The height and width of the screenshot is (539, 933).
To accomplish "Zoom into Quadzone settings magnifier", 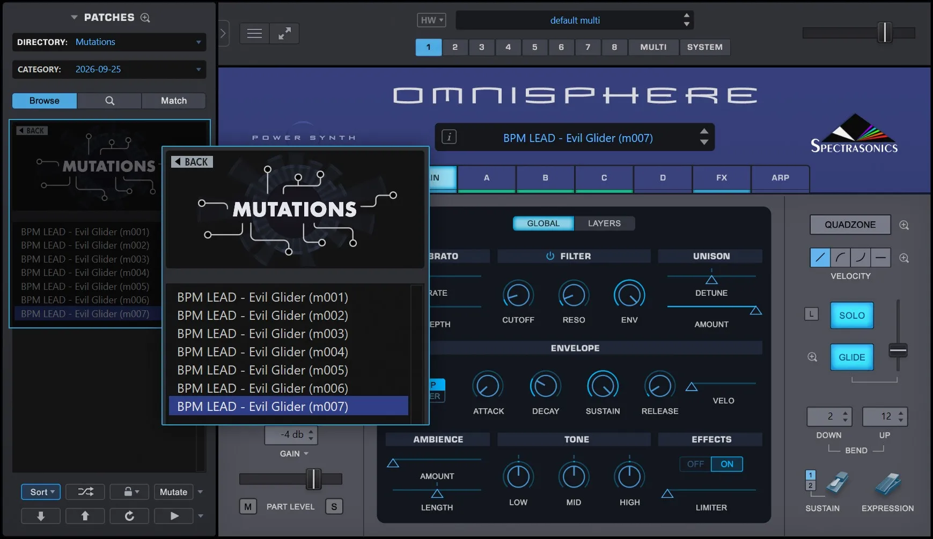I will tap(904, 225).
